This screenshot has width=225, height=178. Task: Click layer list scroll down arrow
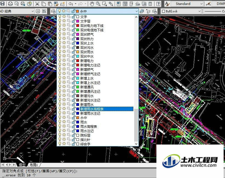point(136,144)
